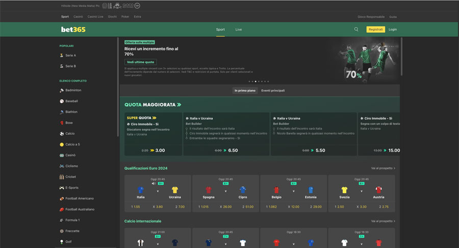459x248 pixels.
Task: Click the 18+ age badge icon
Action: 137,6
